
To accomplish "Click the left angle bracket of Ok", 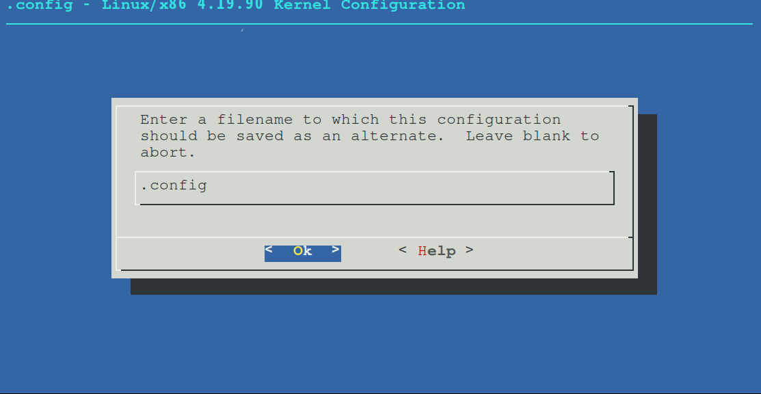I will click(269, 250).
